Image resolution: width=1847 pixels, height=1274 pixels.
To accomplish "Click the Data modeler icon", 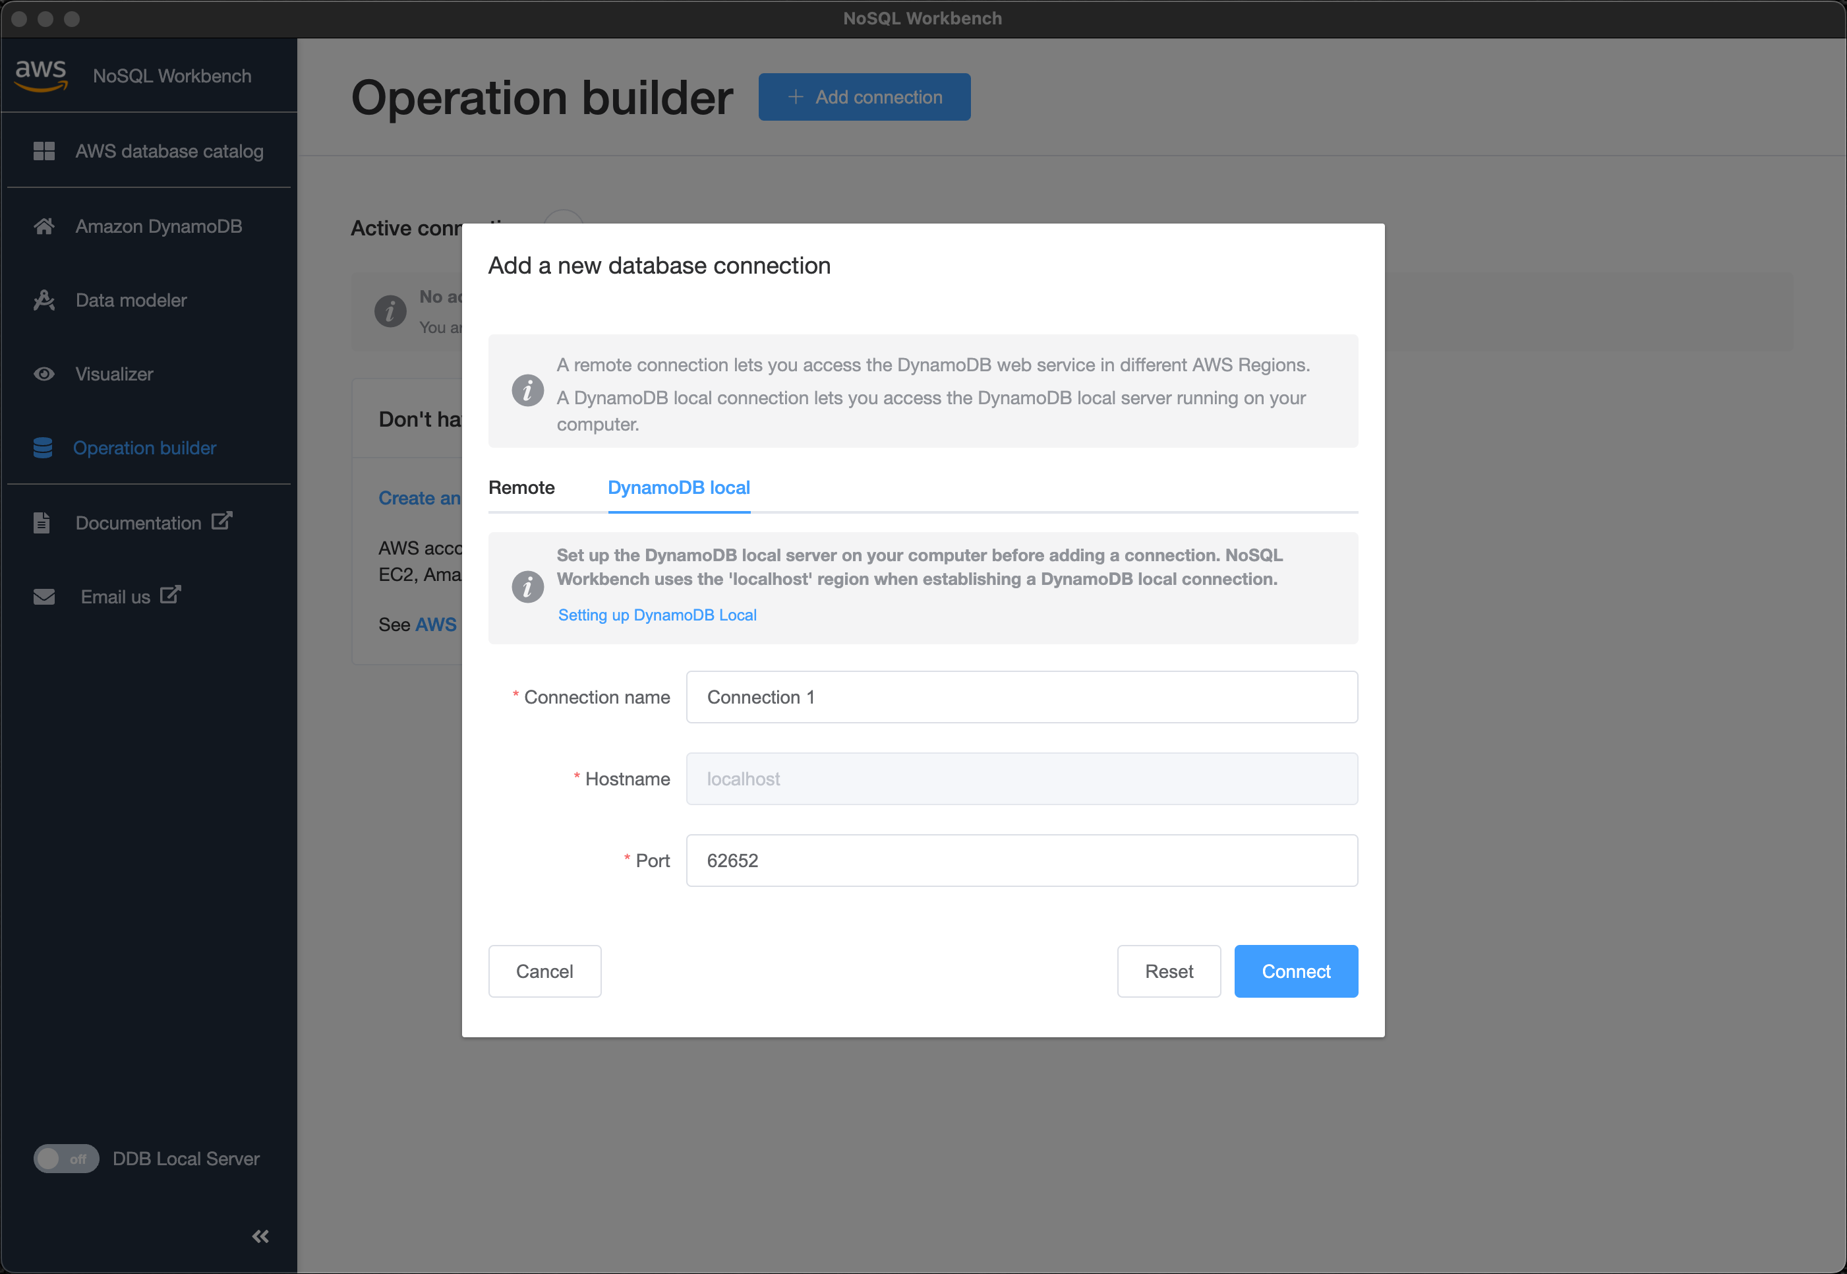I will click(44, 299).
